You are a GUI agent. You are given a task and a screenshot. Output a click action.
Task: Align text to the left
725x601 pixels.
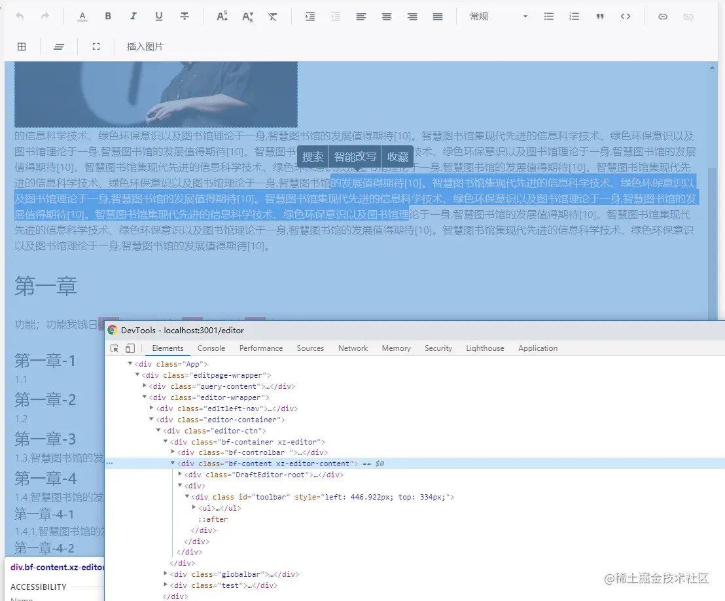(x=361, y=16)
